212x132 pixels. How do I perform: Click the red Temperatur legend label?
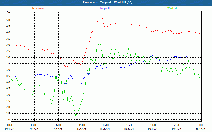point(38,8)
